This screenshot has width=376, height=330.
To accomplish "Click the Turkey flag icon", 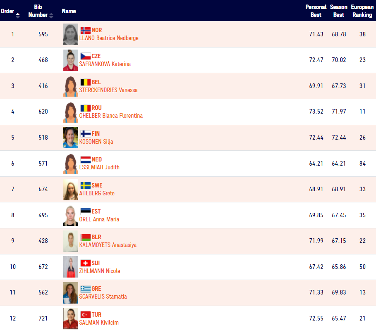I will click(85, 315).
